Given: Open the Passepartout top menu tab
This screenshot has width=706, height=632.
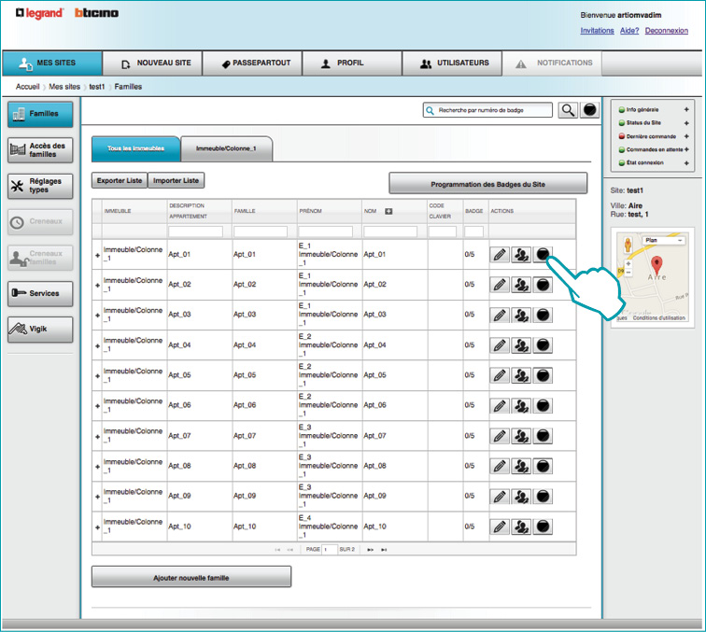Looking at the screenshot, I should (x=256, y=63).
